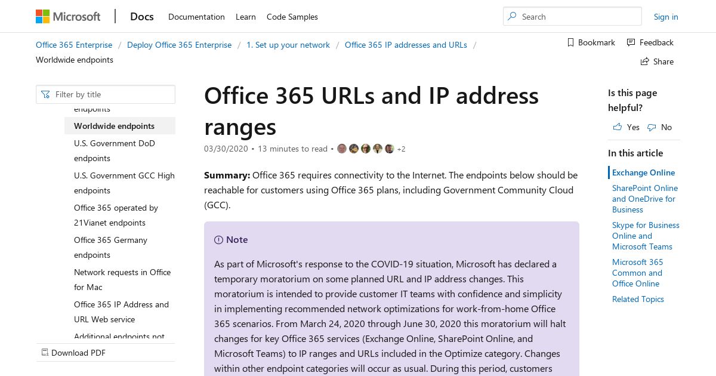
Task: Click the Filter by title field
Action: (106, 94)
